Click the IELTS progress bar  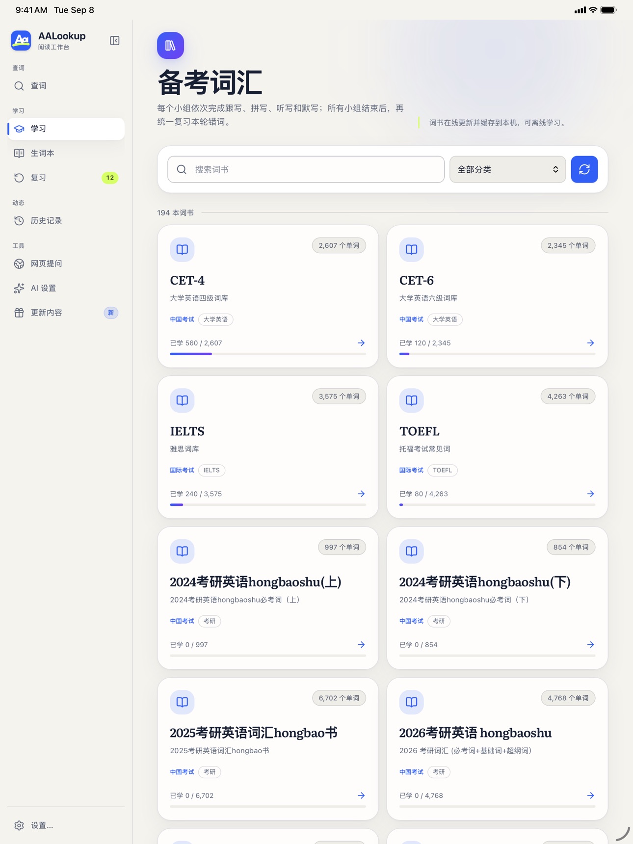(268, 504)
